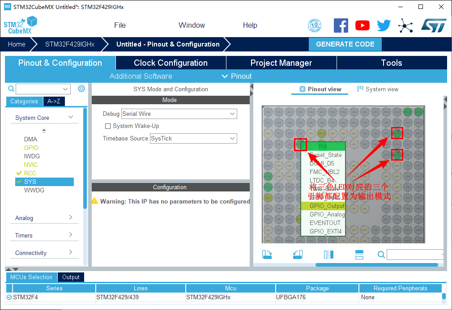The image size is (452, 310).
Task: Open the settings gear in categories panel
Action: pos(81,89)
